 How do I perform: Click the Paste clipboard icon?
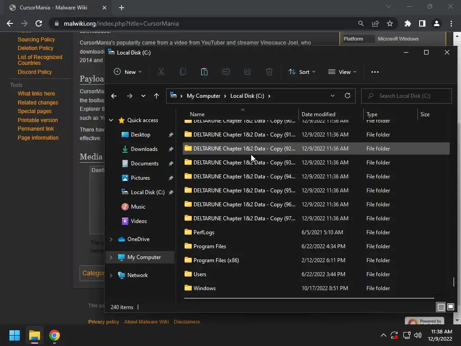point(204,72)
